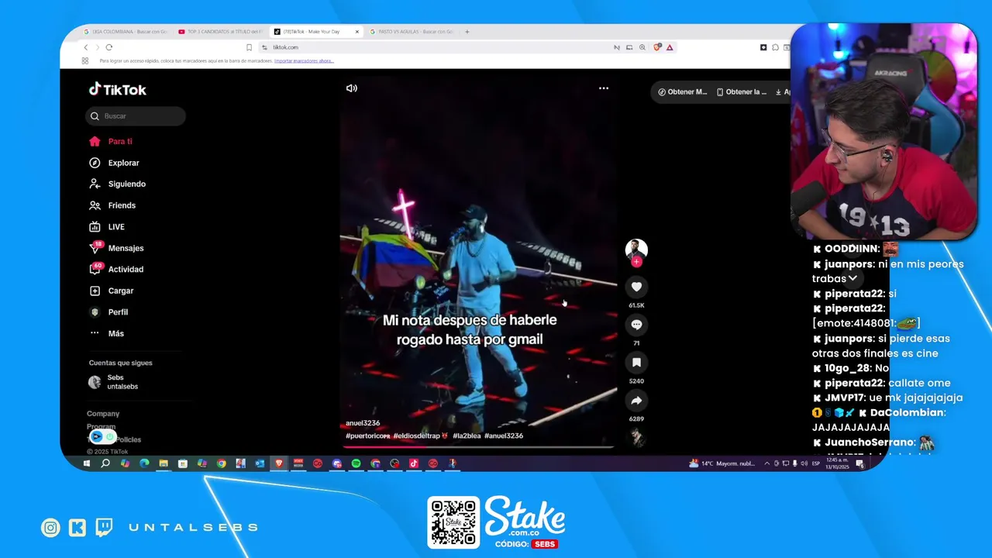The height and width of the screenshot is (558, 992).
Task: Share the video with the arrow icon
Action: (636, 401)
